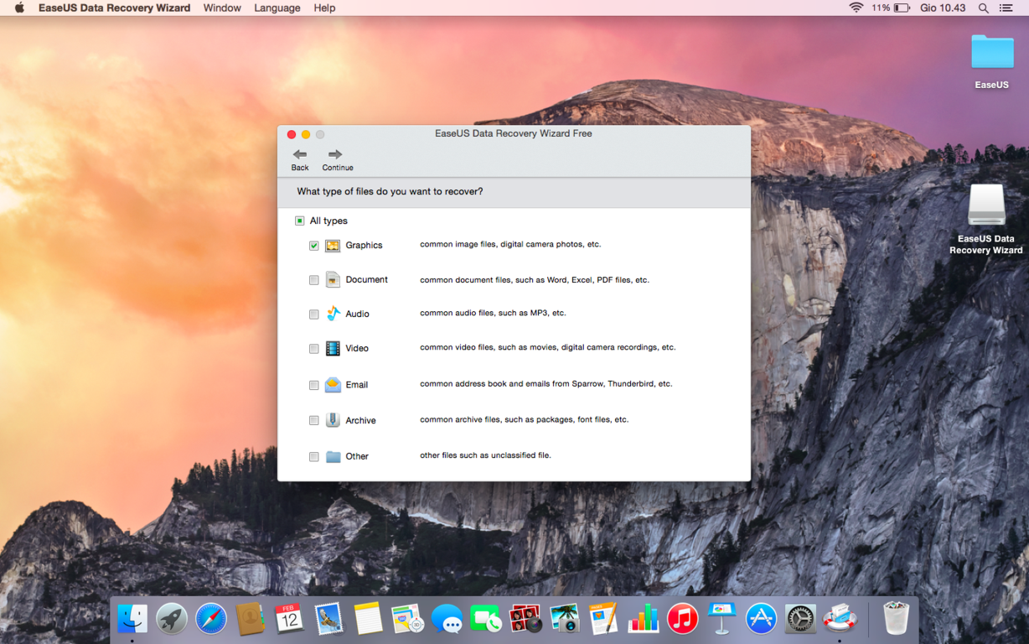Open the Help menu
This screenshot has height=644, width=1029.
tap(324, 8)
